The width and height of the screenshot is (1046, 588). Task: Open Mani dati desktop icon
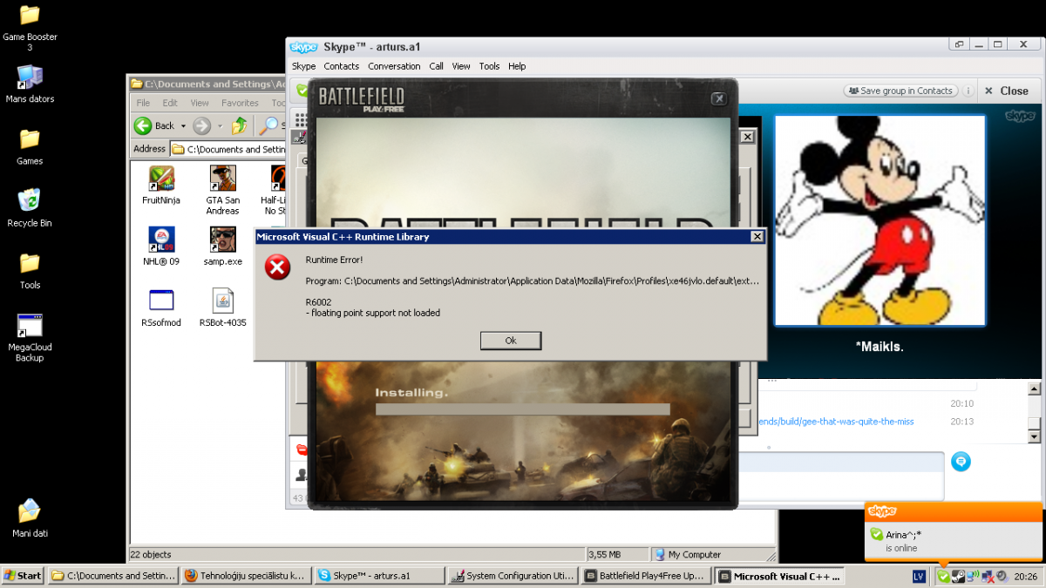pyautogui.click(x=30, y=517)
